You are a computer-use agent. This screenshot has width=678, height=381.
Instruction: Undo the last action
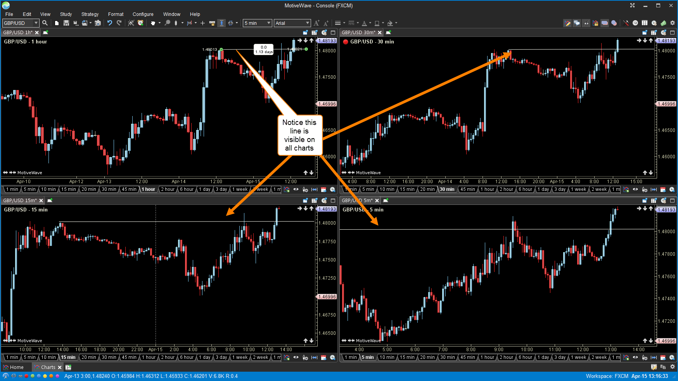tap(110, 23)
